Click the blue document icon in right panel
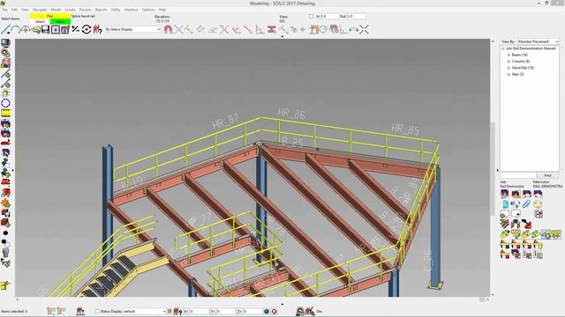 pos(505,204)
